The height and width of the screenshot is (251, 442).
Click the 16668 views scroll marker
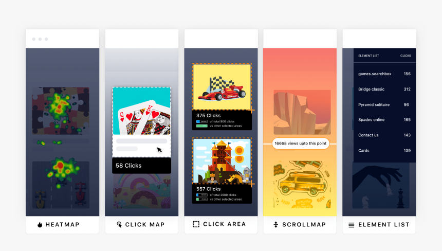tap(301, 144)
